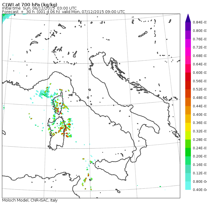Image resolution: width=207 pixels, height=204 pixels.
Task: Click the legend value 0.56E-03
Action: coord(200,81)
